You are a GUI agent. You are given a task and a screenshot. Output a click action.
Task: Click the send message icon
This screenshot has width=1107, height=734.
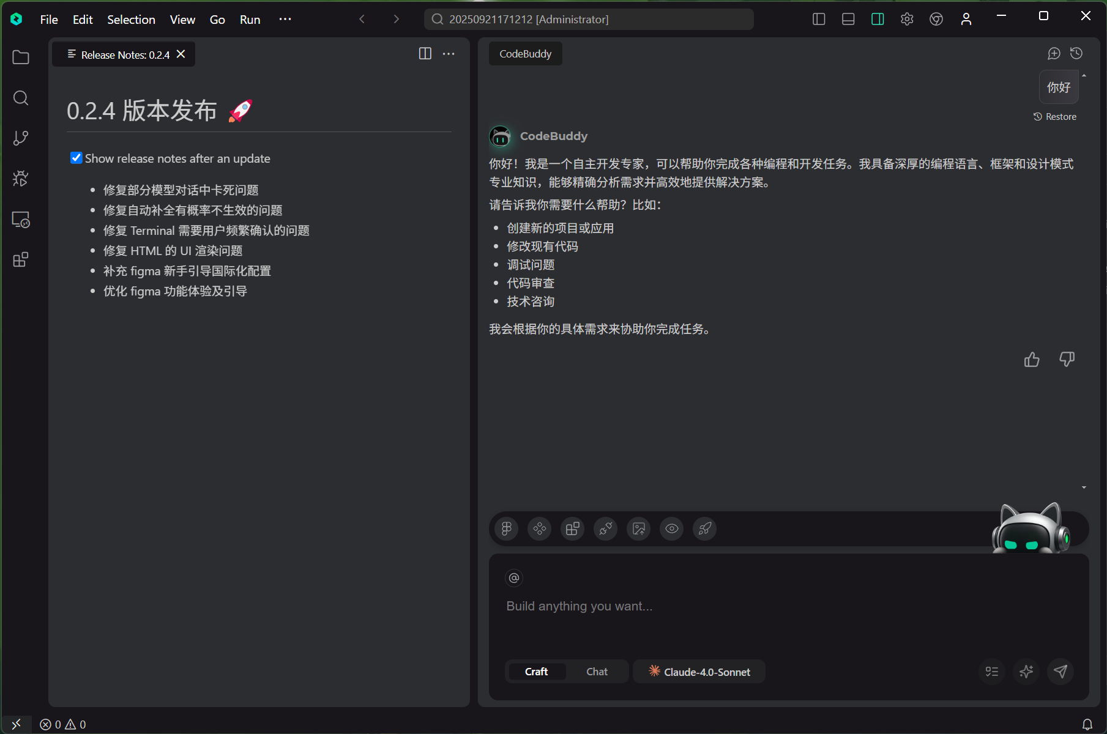[x=1061, y=672]
